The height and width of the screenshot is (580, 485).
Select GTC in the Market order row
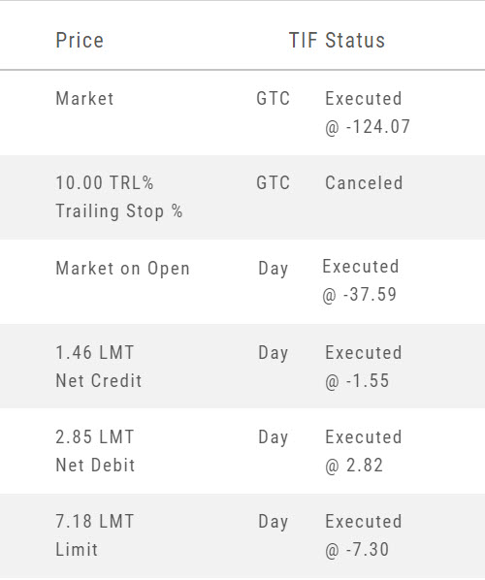click(273, 98)
